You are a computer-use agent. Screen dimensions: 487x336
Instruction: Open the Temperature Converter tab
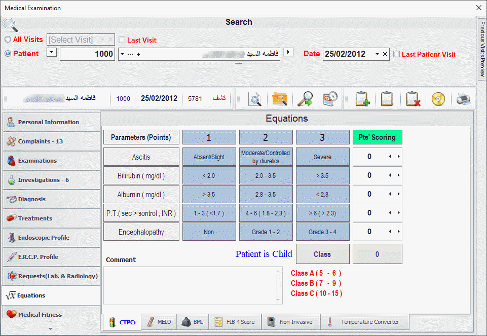(x=365, y=321)
